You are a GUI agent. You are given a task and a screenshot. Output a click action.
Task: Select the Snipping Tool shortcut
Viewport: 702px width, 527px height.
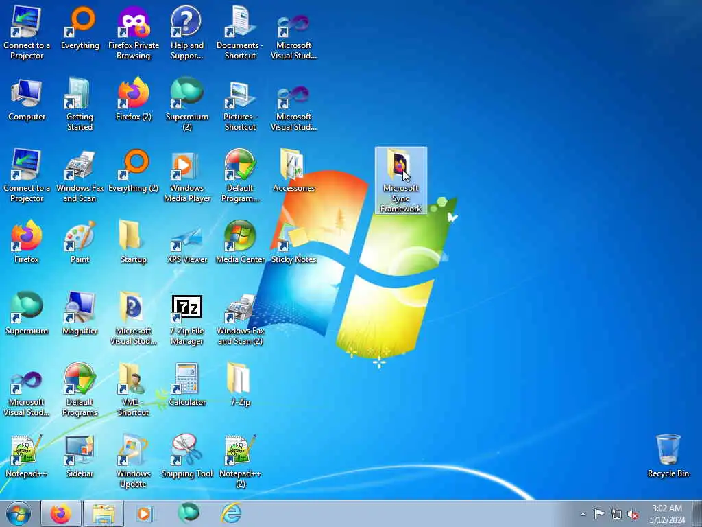[x=186, y=456]
